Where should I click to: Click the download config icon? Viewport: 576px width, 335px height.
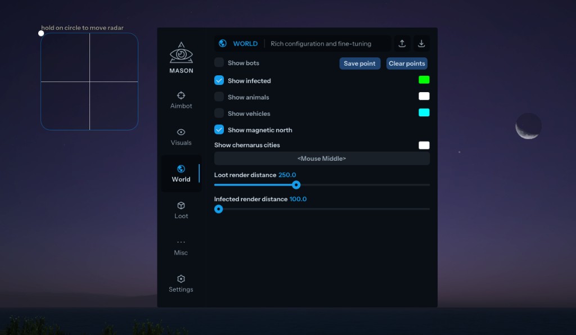(421, 44)
